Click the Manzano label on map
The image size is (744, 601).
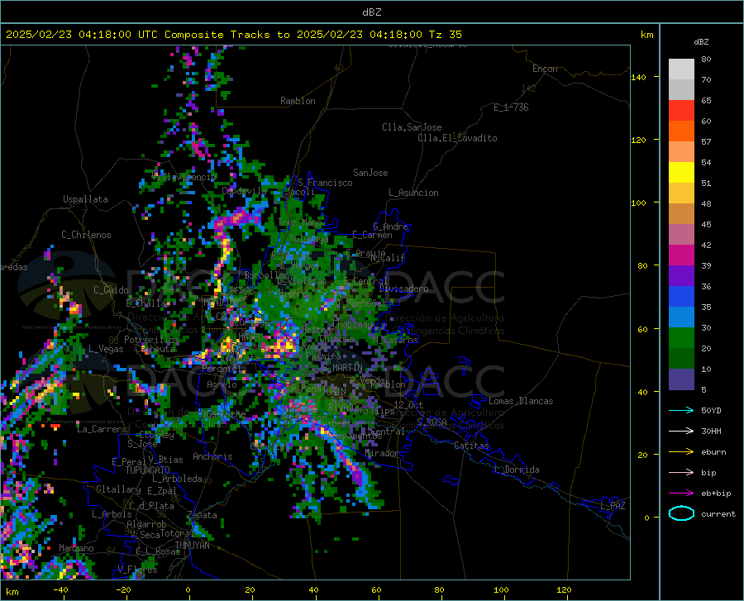tap(76, 548)
